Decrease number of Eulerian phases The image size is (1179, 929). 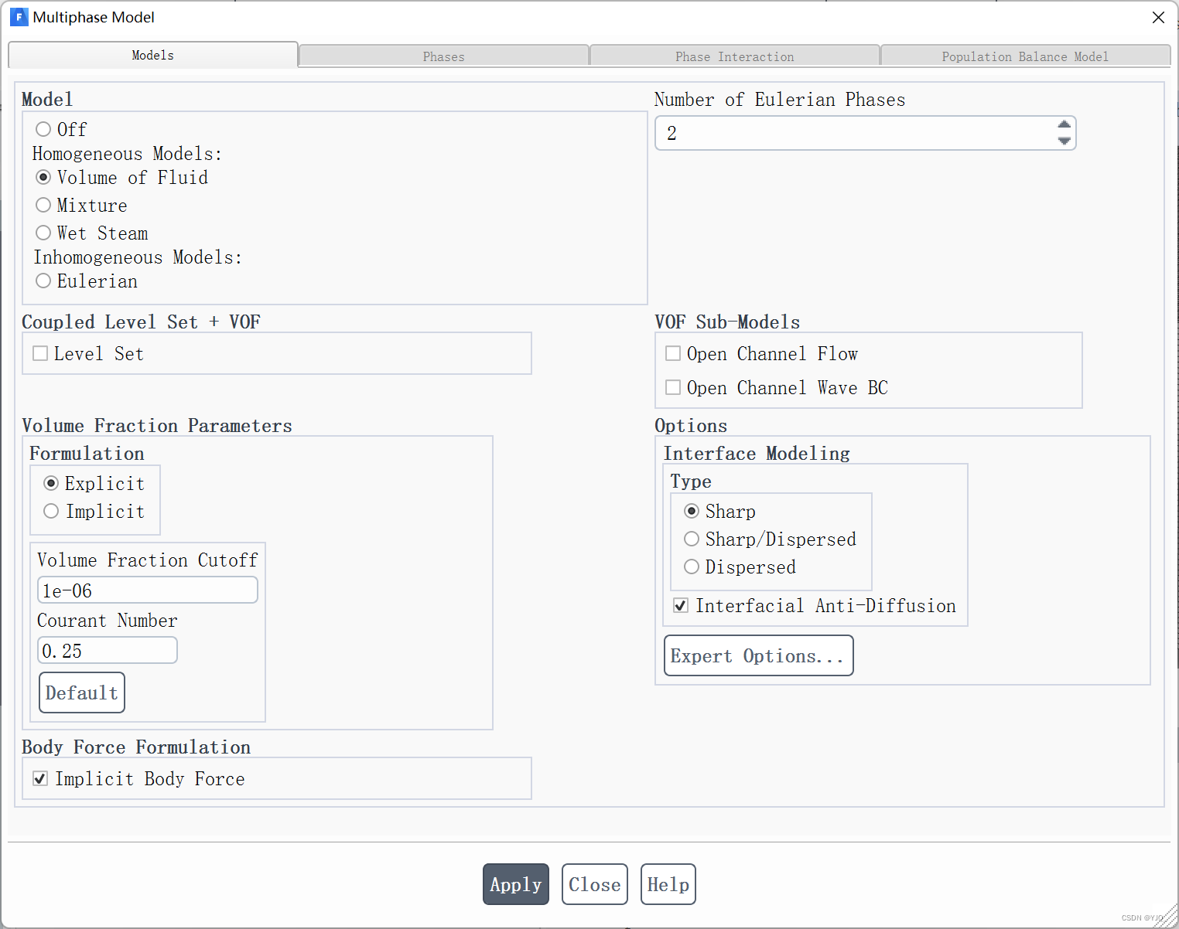(x=1065, y=141)
